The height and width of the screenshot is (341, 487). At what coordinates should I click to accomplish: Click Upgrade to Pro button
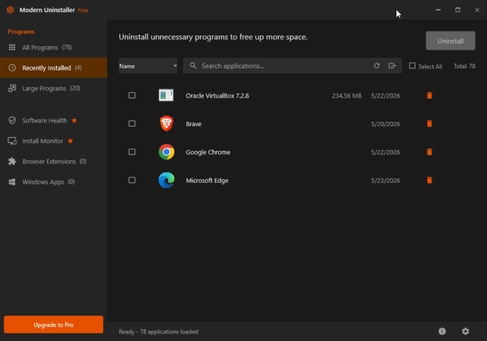53,325
